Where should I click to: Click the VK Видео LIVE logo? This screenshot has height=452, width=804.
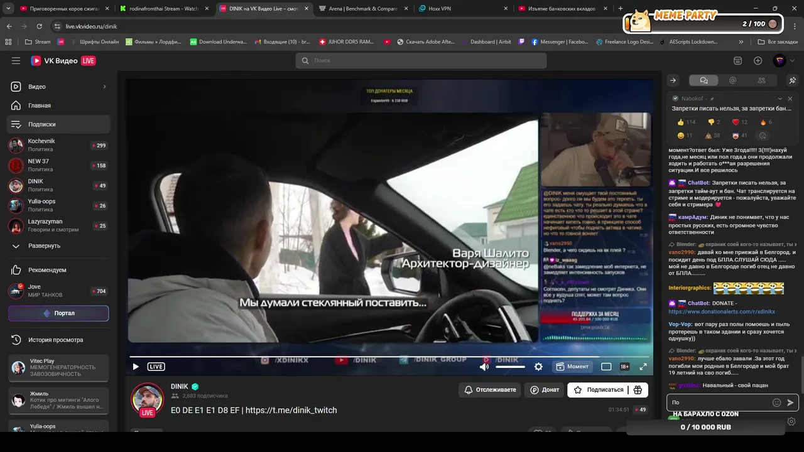[63, 61]
